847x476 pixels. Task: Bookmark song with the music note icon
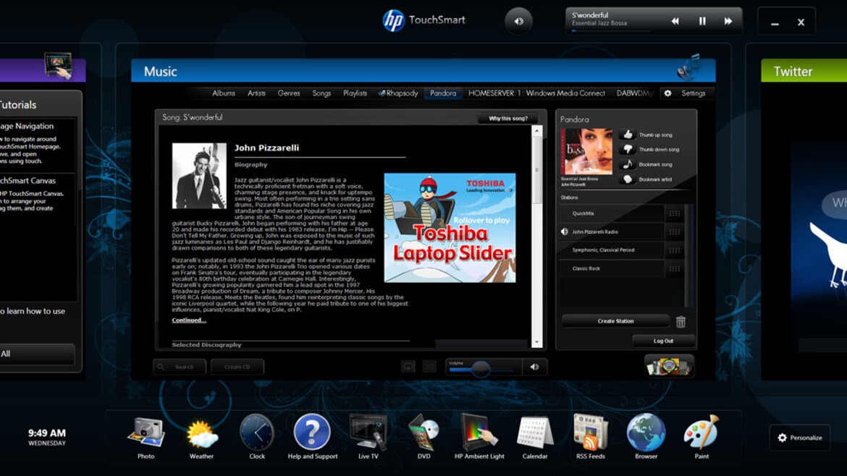(x=627, y=164)
